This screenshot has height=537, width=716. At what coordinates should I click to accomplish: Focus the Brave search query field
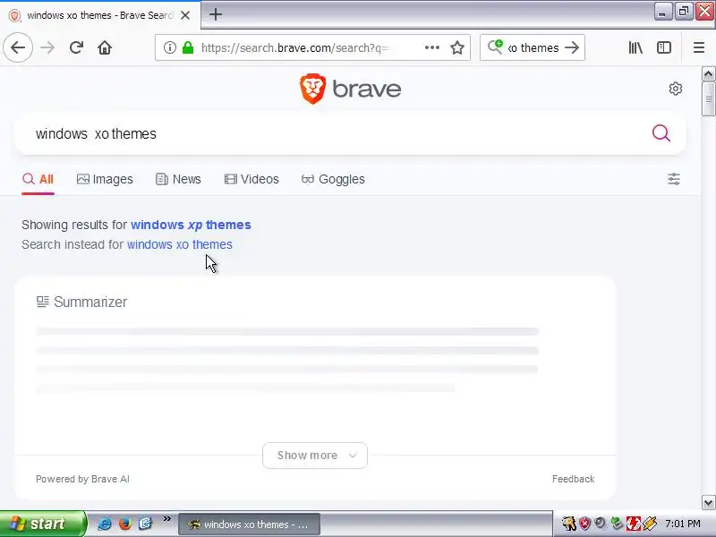(338, 133)
